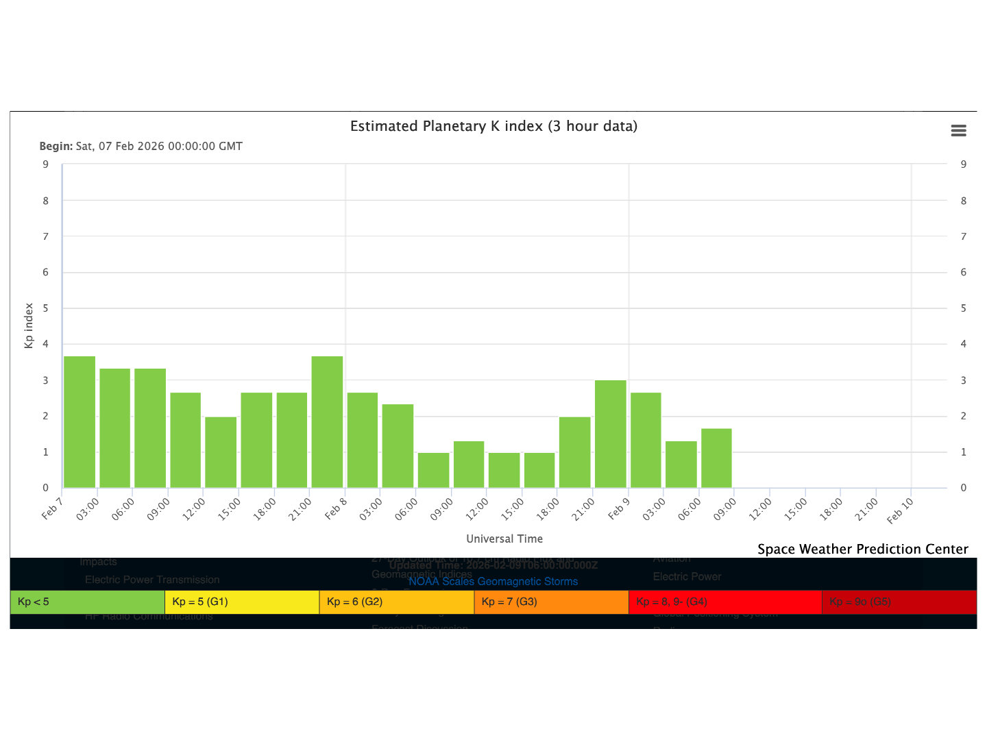
Task: Click the first bar starting at Feb 7
Action: [x=80, y=422]
